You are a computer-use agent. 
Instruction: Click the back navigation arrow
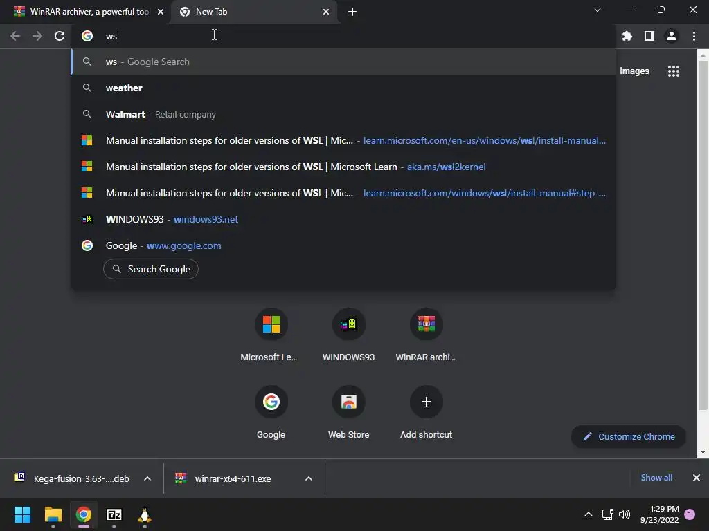[x=15, y=36]
